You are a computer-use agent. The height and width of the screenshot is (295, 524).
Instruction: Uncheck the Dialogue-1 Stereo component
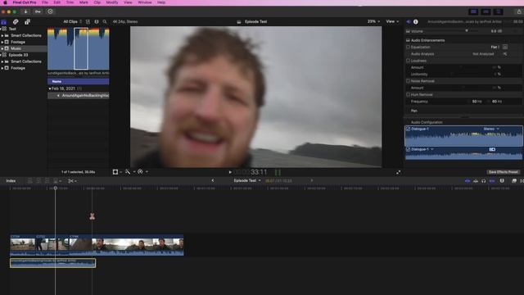click(x=408, y=129)
